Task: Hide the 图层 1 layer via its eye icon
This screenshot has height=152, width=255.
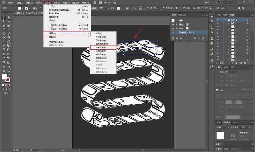Action: pos(218,20)
